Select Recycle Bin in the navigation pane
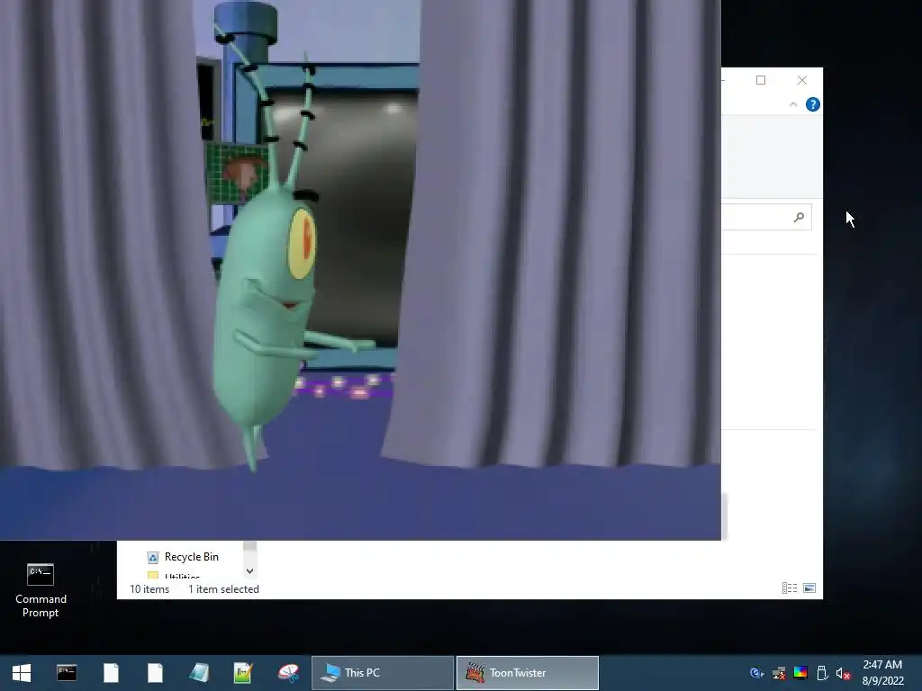Image resolution: width=922 pixels, height=691 pixels. pyautogui.click(x=191, y=557)
